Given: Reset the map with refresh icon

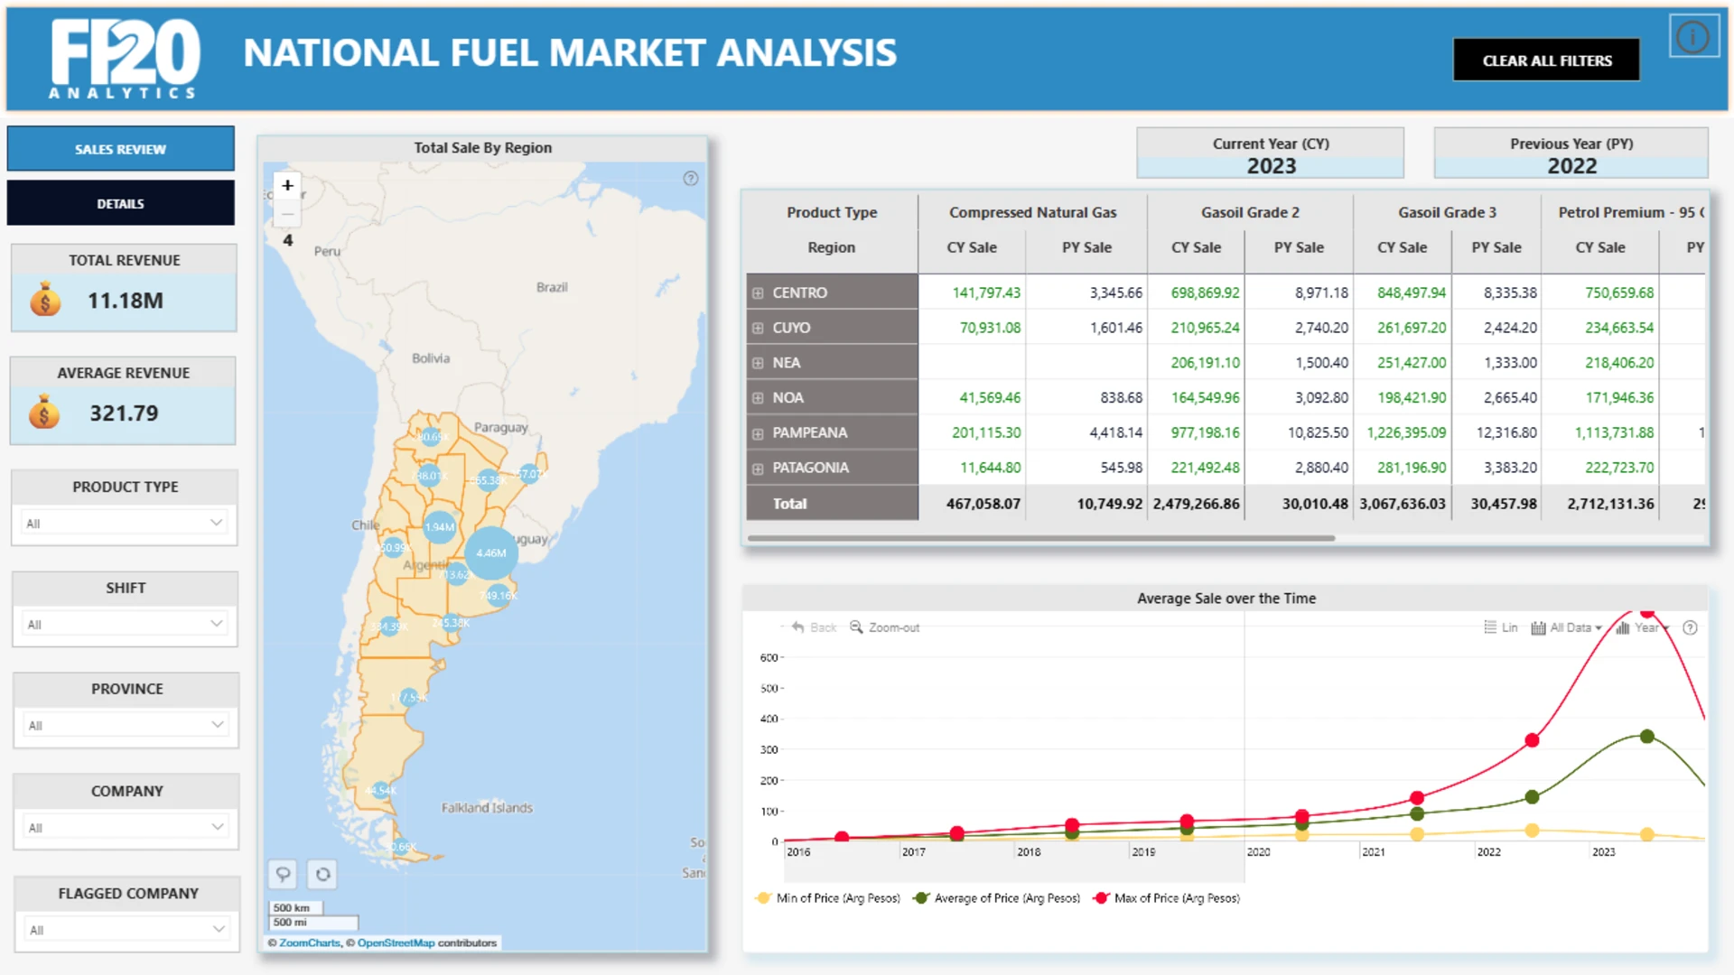Looking at the screenshot, I should tap(322, 874).
